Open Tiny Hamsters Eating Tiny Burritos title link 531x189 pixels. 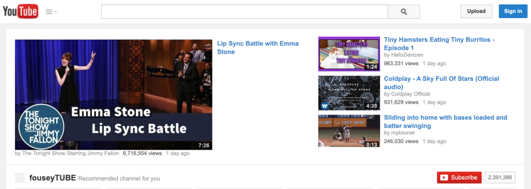(x=439, y=43)
